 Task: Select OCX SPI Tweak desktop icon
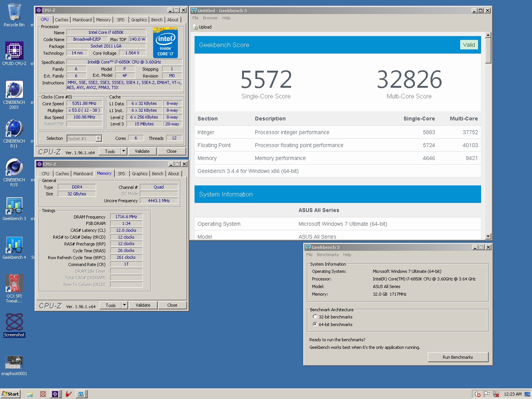point(14,288)
